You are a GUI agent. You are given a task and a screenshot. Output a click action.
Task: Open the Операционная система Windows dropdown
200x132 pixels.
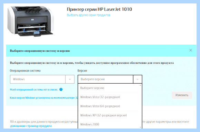tap(42, 79)
